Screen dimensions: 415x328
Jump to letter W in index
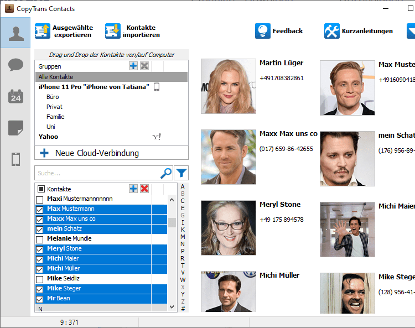(x=183, y=280)
